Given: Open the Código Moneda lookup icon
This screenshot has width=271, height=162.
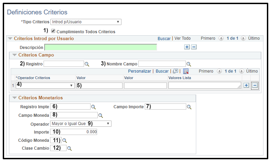Looking at the screenshot, I should pyautogui.click(x=64, y=140).
